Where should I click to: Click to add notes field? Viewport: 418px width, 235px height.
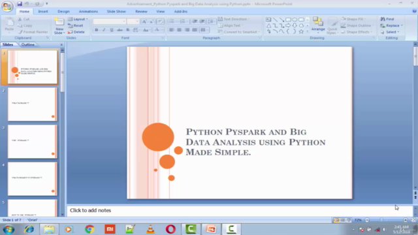coord(240,210)
